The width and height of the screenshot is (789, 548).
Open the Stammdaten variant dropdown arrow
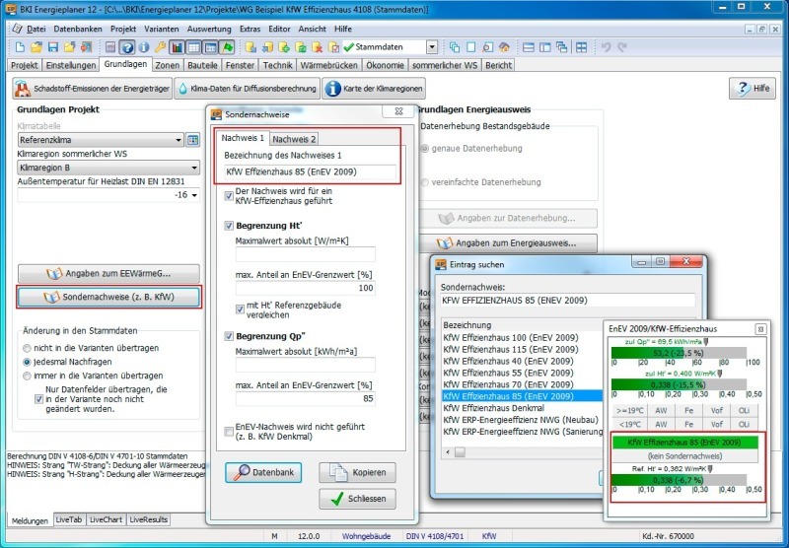(432, 47)
